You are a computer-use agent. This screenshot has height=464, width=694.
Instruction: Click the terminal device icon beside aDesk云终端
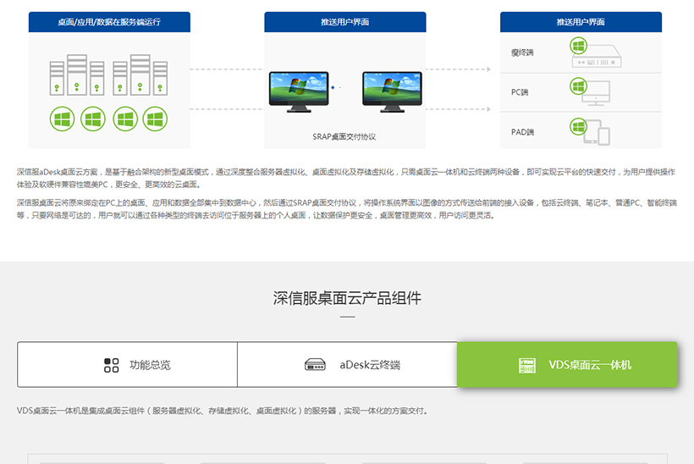[x=315, y=365]
